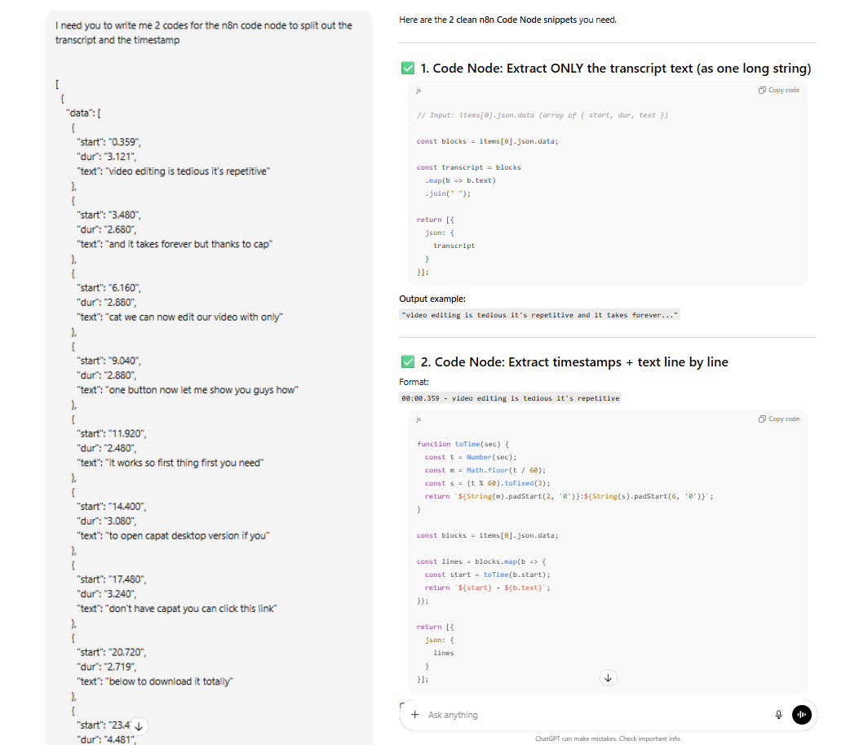Click the "js" language label of the first code block
The image size is (846, 745).
pyautogui.click(x=419, y=91)
